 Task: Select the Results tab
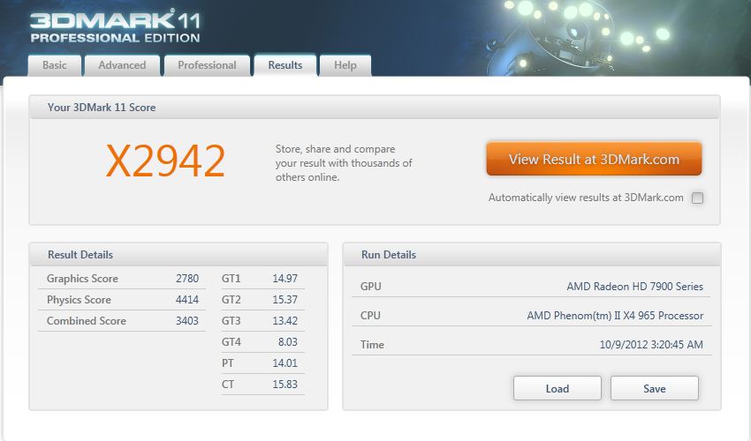[285, 65]
